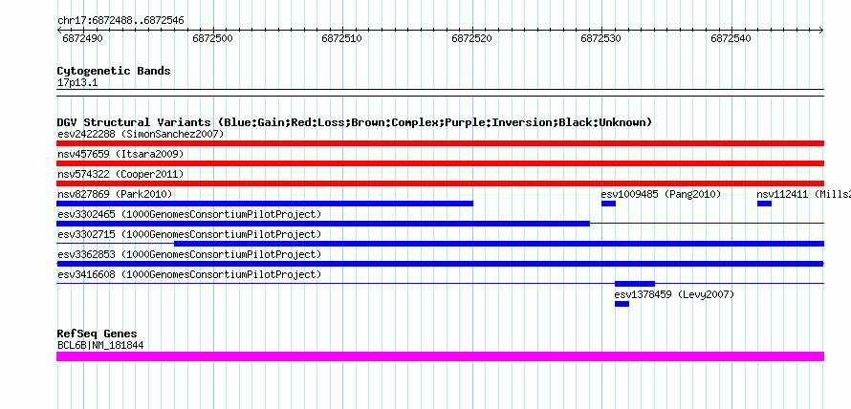Open variant label esv3302715
This screenshot has width=851, height=409.
pyautogui.click(x=189, y=234)
